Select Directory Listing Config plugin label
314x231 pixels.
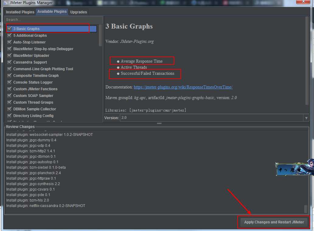(x=33, y=115)
